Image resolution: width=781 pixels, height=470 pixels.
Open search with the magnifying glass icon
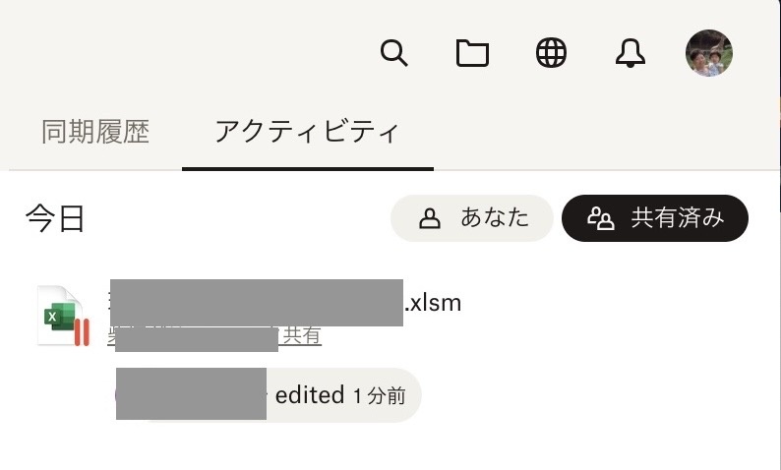394,53
